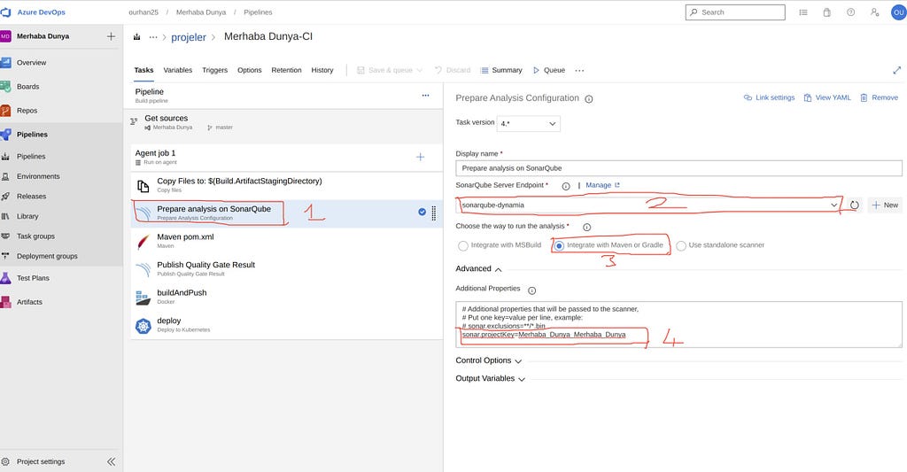Click the fullscreen expand icon at top right

click(897, 70)
